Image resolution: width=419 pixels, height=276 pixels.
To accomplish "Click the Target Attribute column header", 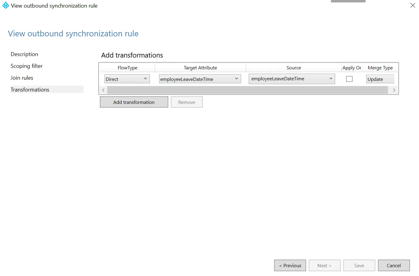I will click(x=200, y=68).
